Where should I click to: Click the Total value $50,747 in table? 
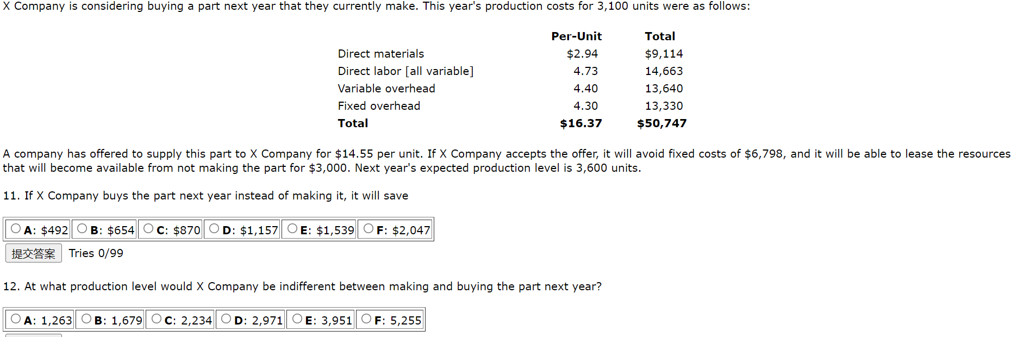[661, 123]
